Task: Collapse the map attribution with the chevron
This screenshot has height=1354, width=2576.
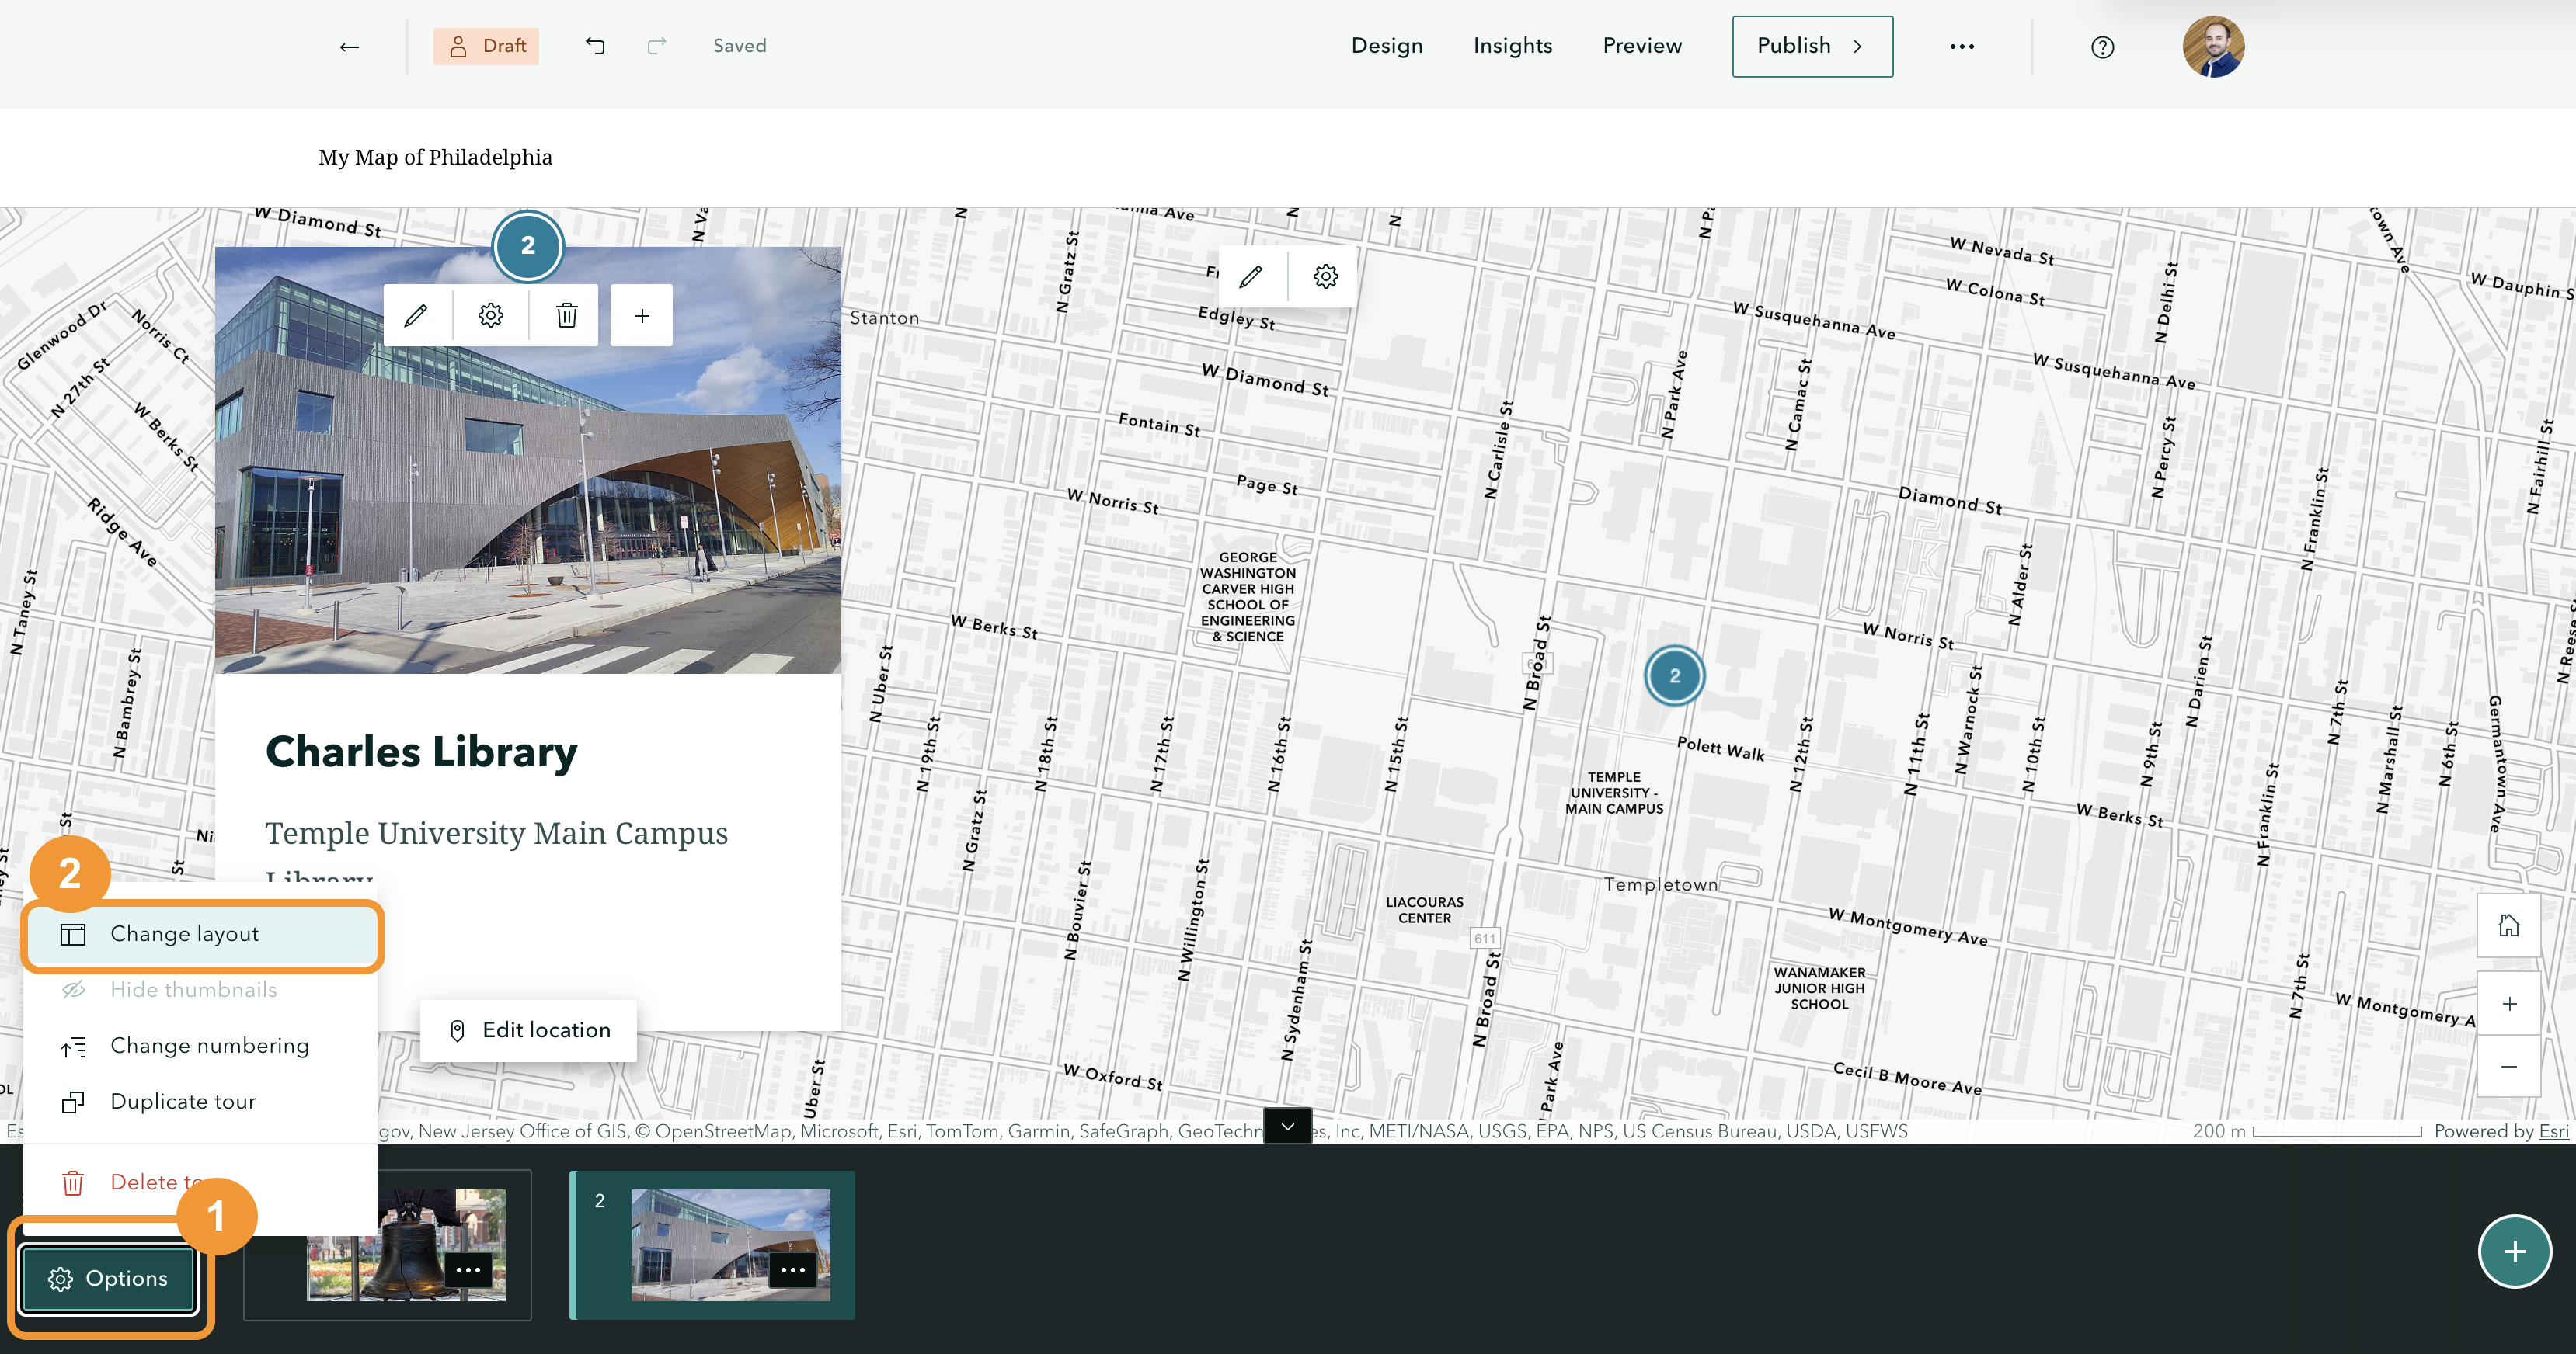Action: pos(1288,1127)
